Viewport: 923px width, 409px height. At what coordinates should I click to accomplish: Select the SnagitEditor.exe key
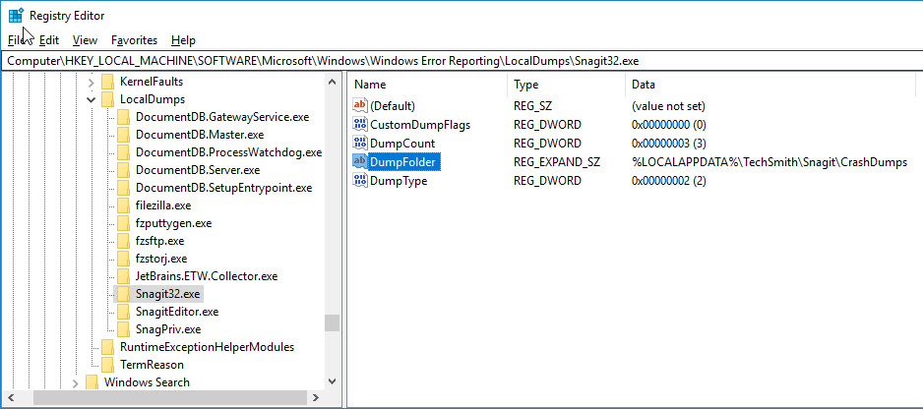coord(177,312)
